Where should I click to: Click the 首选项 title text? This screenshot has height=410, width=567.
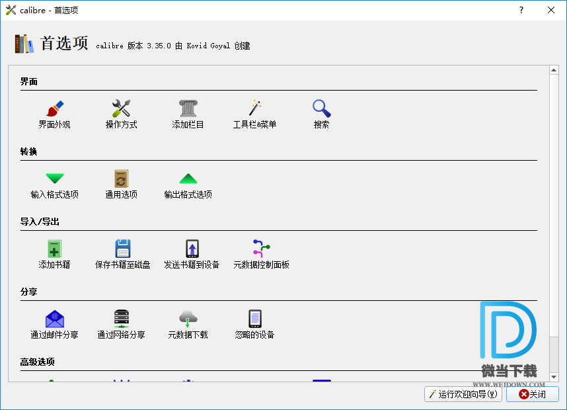[64, 44]
